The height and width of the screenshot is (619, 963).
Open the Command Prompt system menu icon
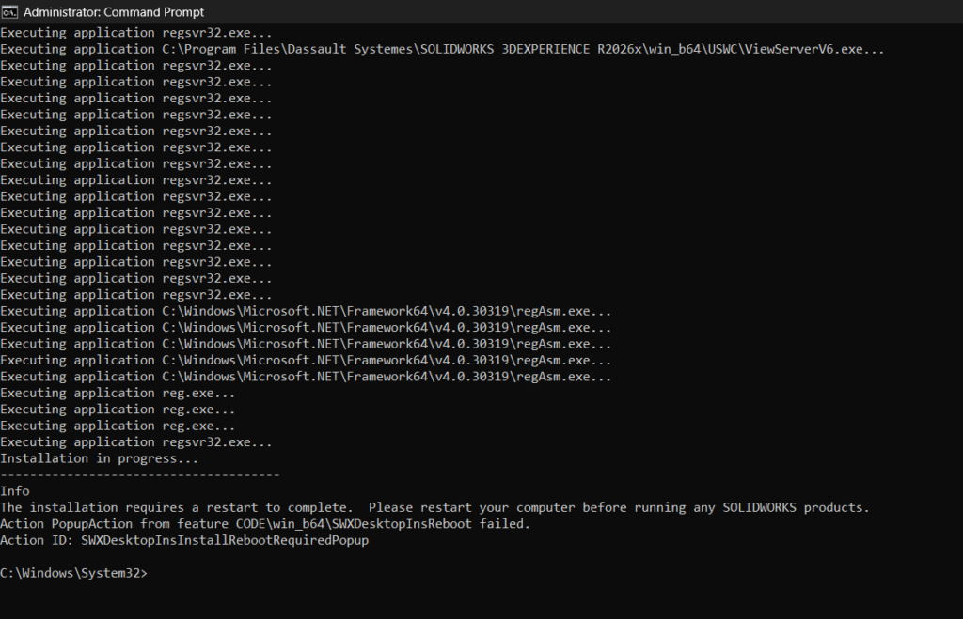(9, 12)
